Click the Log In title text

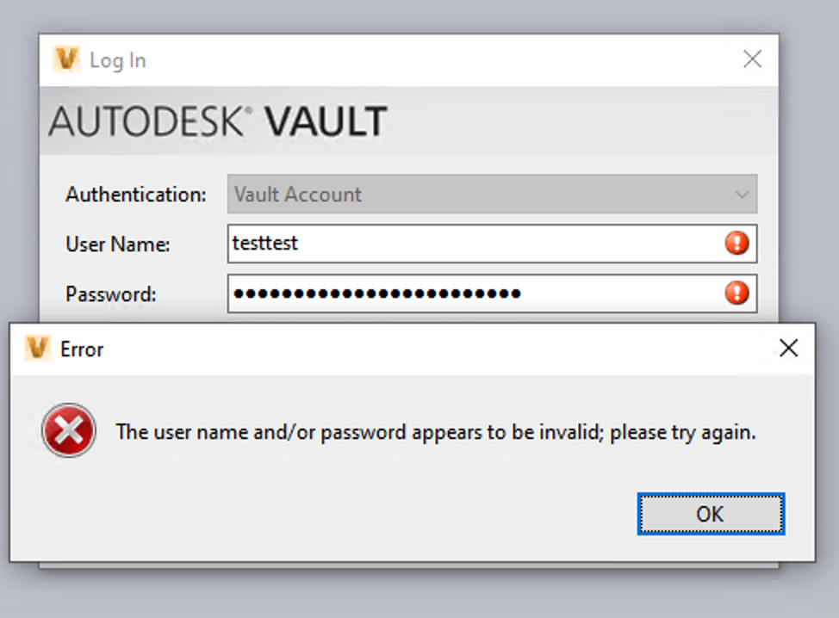click(x=118, y=60)
